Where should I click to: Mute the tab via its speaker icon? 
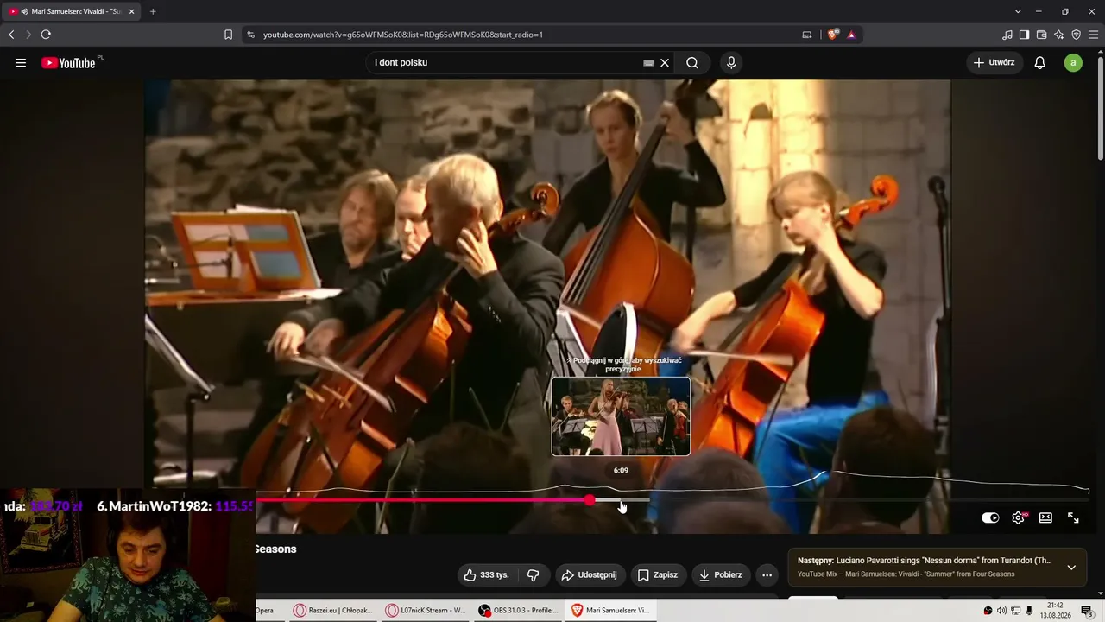point(23,11)
